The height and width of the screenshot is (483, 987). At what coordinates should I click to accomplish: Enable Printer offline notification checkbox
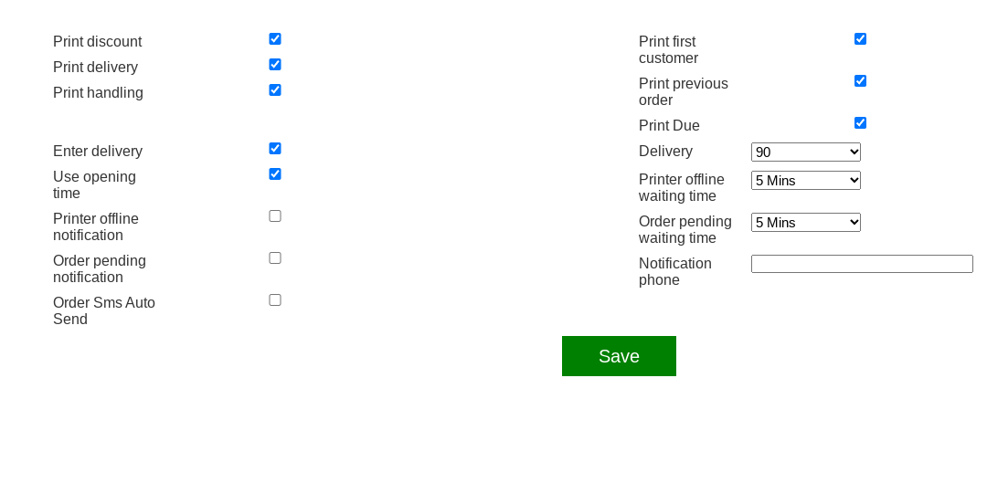pyautogui.click(x=275, y=216)
